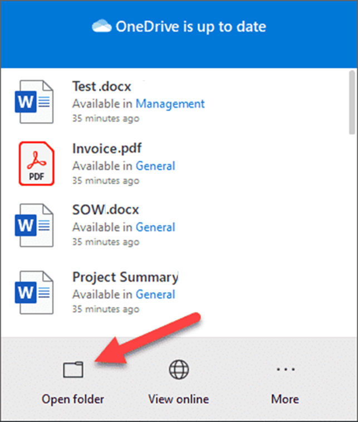
Task: Select the SOW.docx file name
Action: tap(106, 210)
